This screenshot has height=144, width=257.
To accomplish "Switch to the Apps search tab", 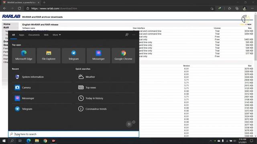I will pos(21,35).
